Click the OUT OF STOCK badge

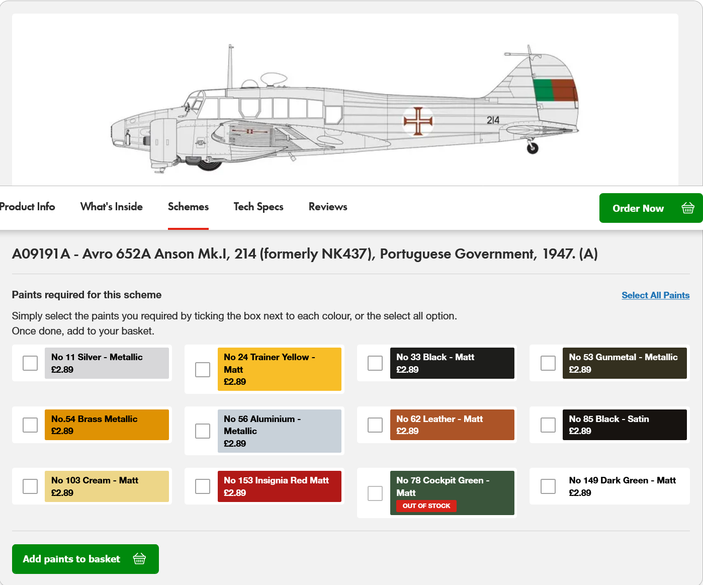[x=426, y=506]
